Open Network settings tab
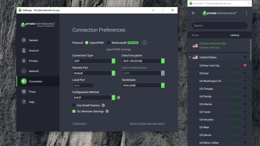Viewport: 260px width, 146px height. (x=38, y=71)
